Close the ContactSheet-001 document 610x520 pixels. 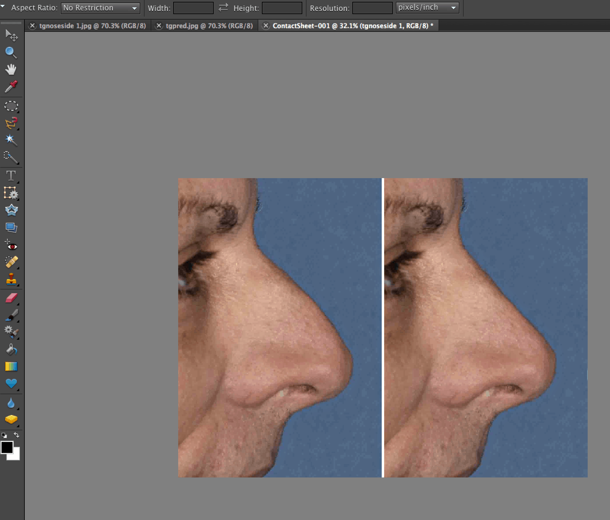(x=266, y=26)
